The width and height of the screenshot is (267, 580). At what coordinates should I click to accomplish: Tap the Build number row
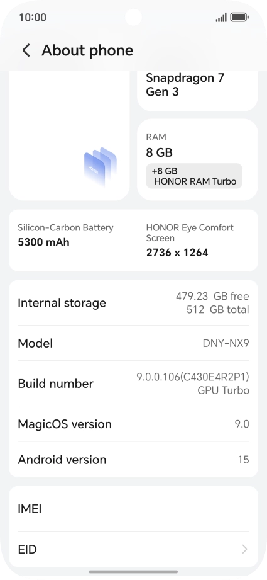pos(133,384)
